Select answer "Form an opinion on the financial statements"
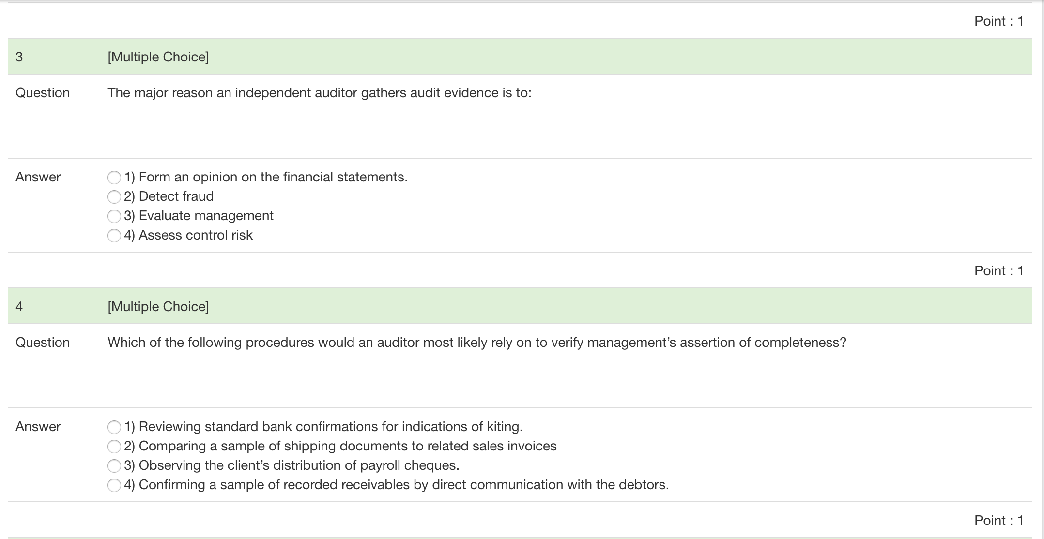 coord(114,178)
